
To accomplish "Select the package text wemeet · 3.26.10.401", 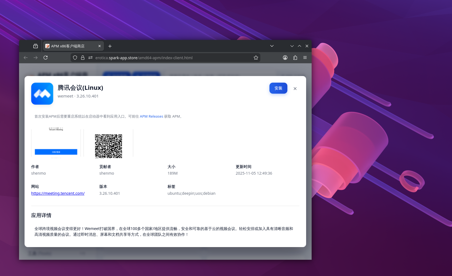I will pyautogui.click(x=78, y=96).
